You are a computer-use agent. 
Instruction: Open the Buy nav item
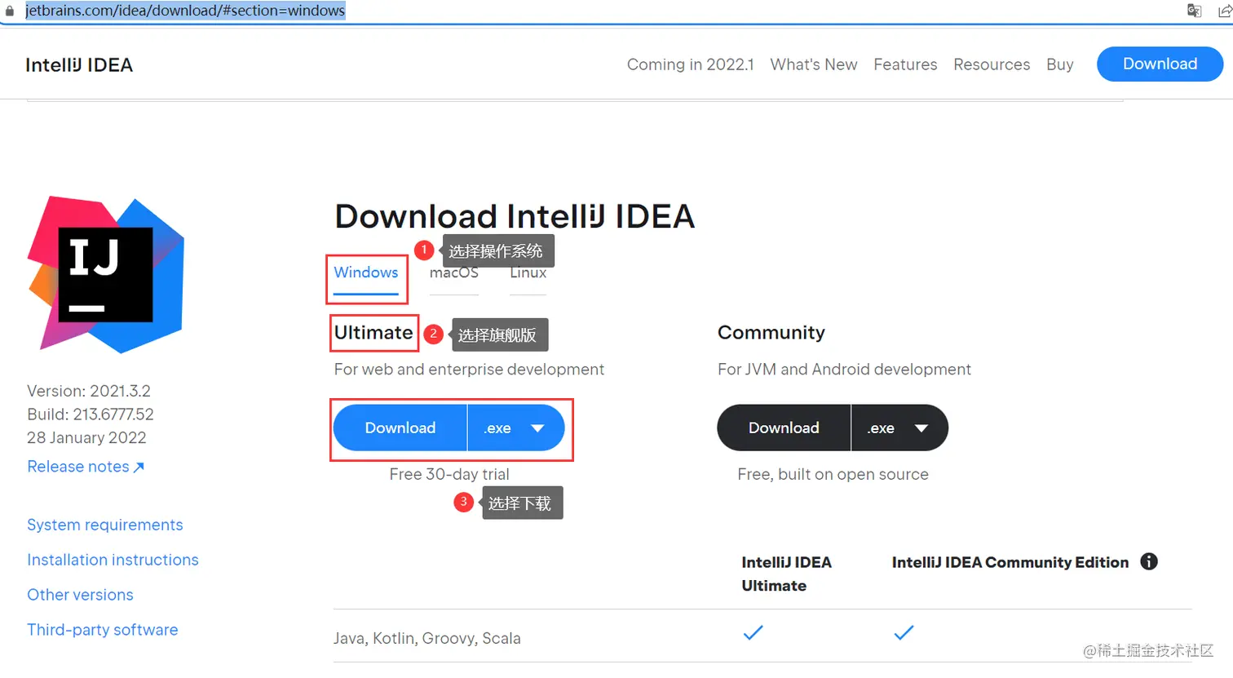[x=1060, y=64]
